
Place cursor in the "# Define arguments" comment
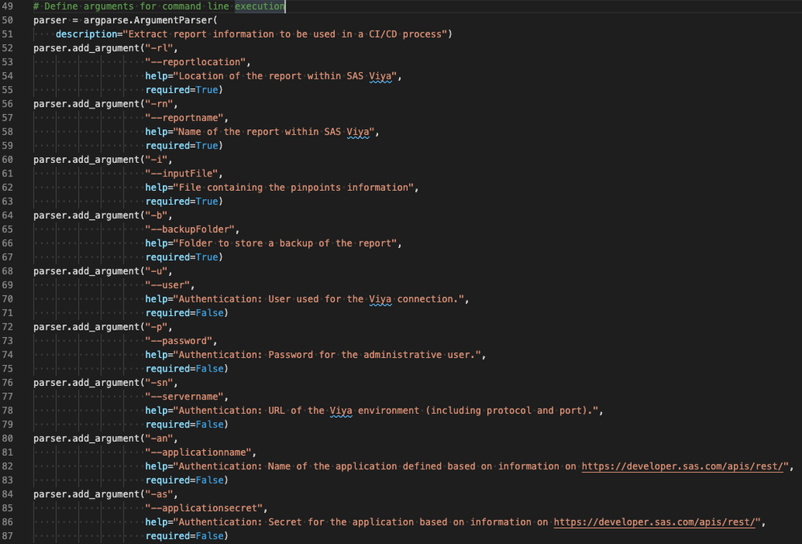pos(159,6)
